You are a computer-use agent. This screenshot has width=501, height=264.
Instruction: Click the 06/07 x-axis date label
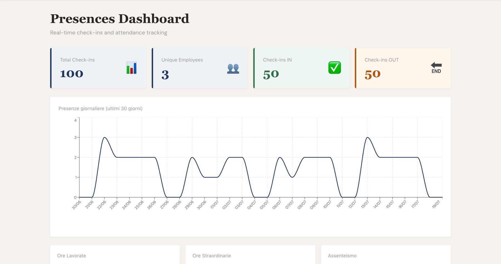[x=277, y=205]
